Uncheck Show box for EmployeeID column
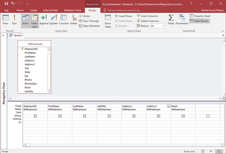This screenshot has height=154, width=226. point(35,116)
